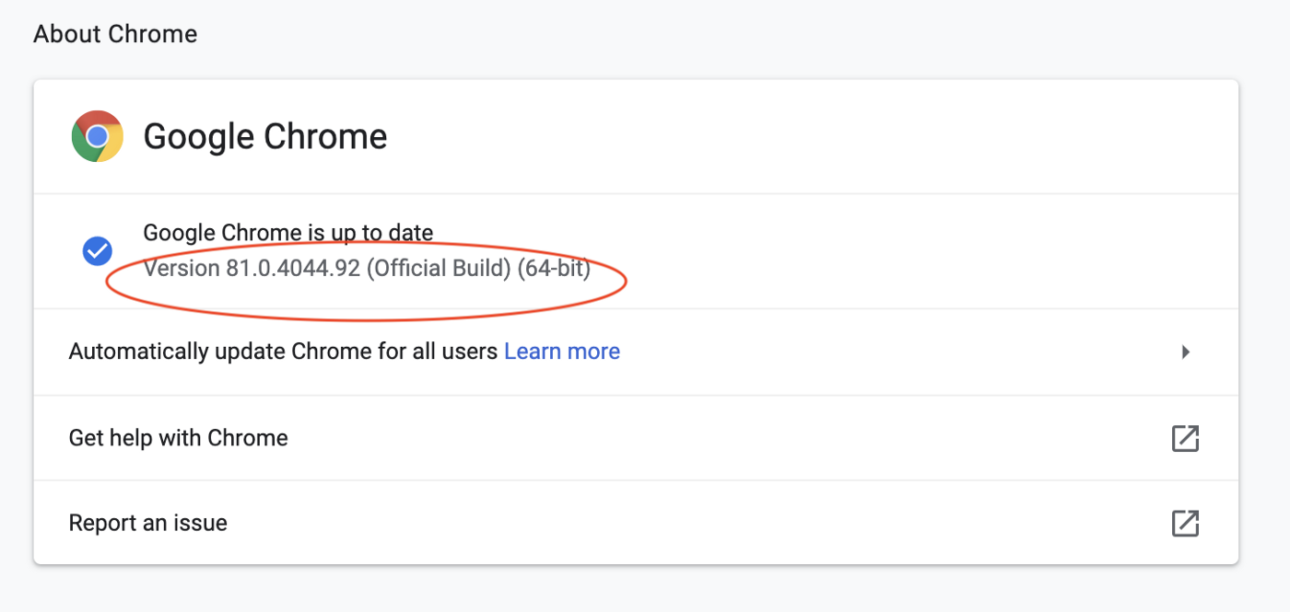Screen dimensions: 1290x612
Task: Click the version number 81.0.4044.92
Action: (x=293, y=269)
